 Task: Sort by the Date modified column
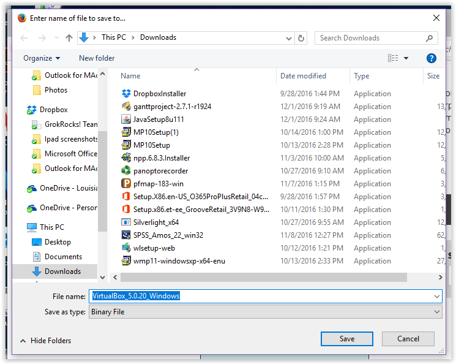[303, 76]
